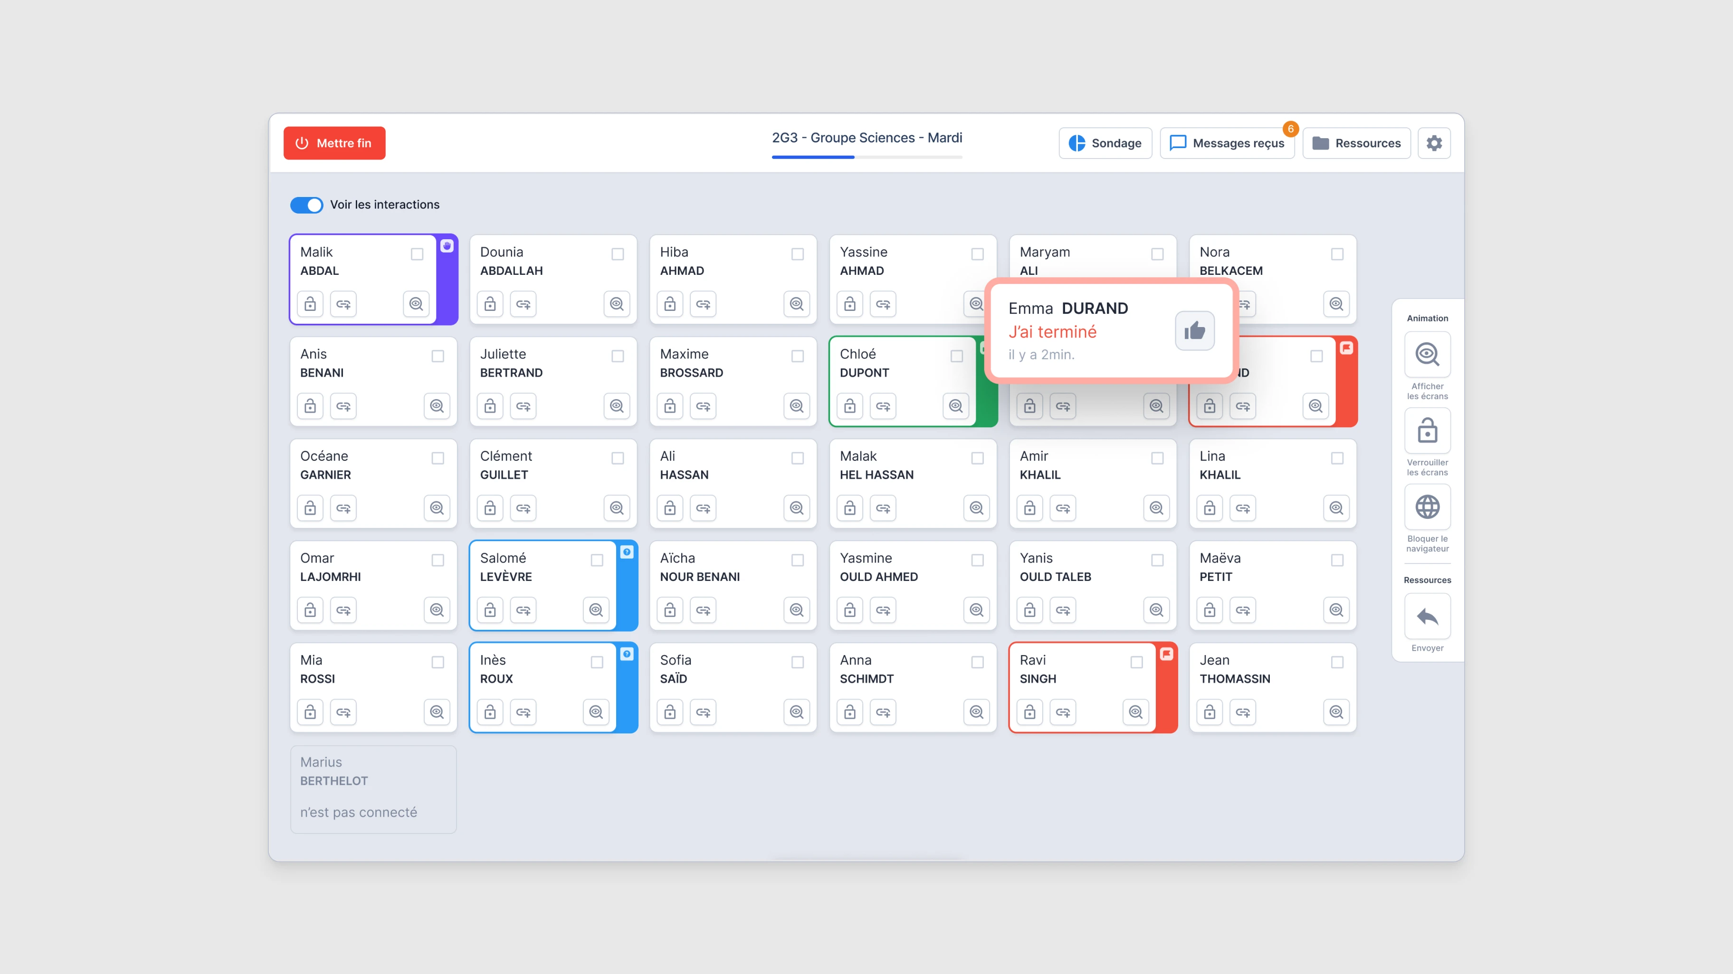Click the raised-hand icon on Malik Abdal's card

[448, 246]
